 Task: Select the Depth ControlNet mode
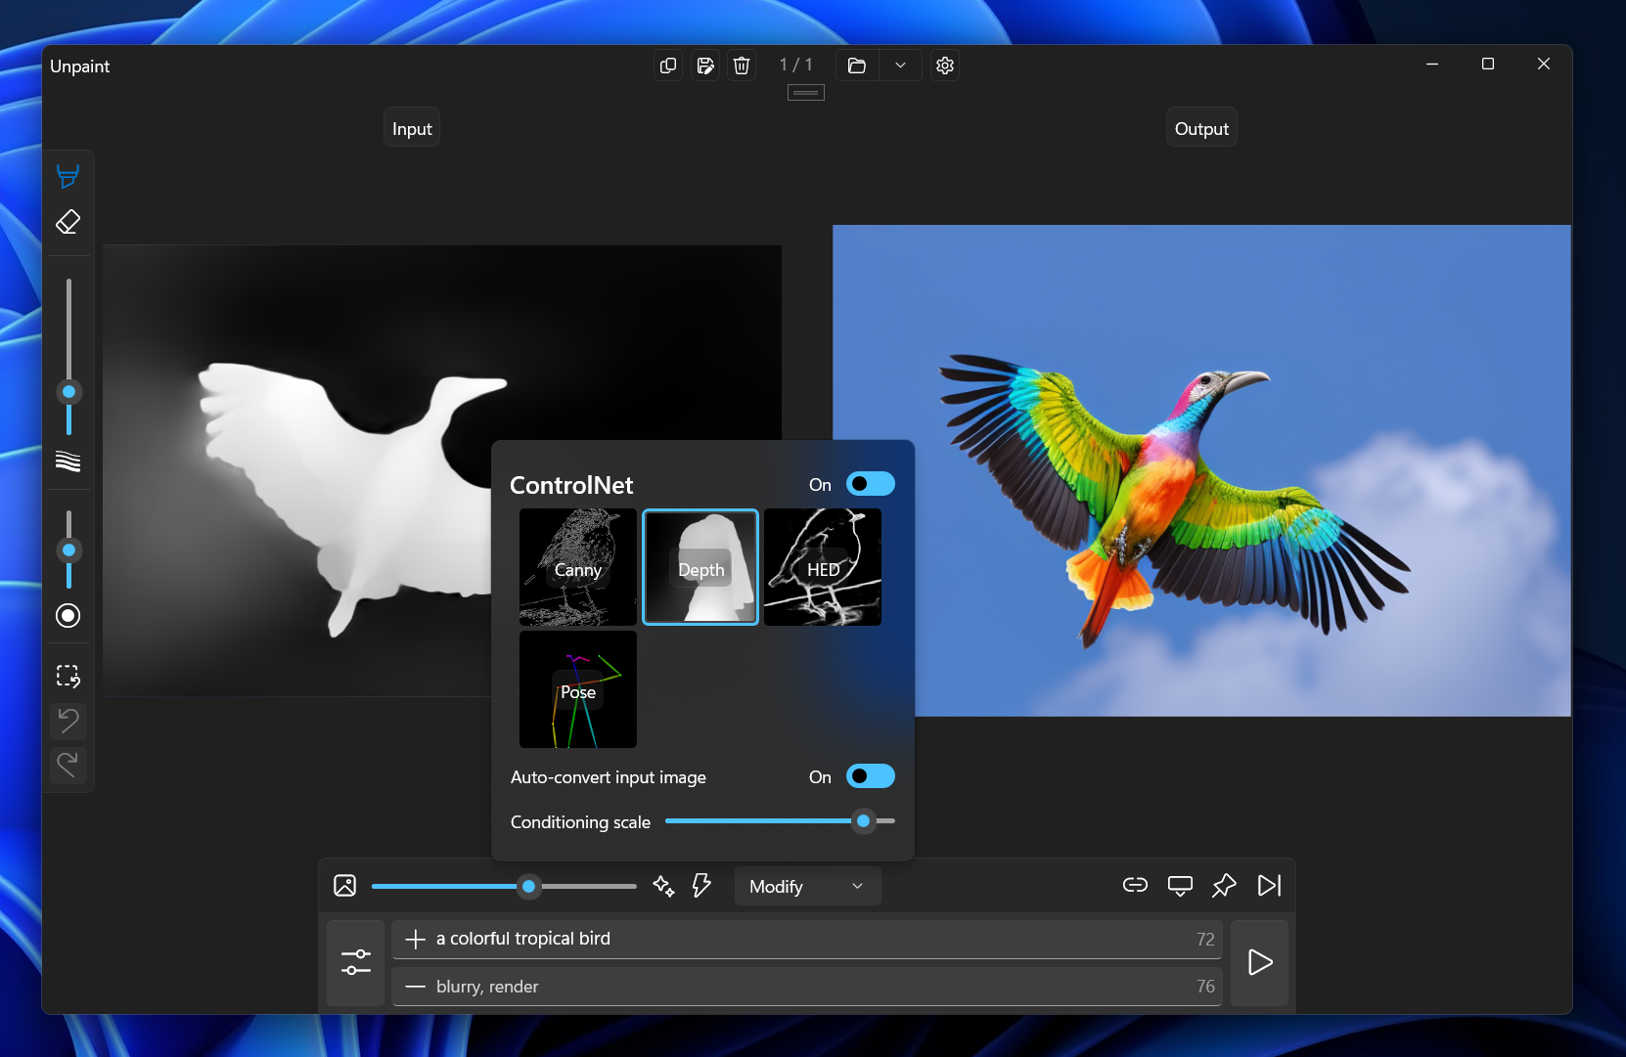pos(700,567)
